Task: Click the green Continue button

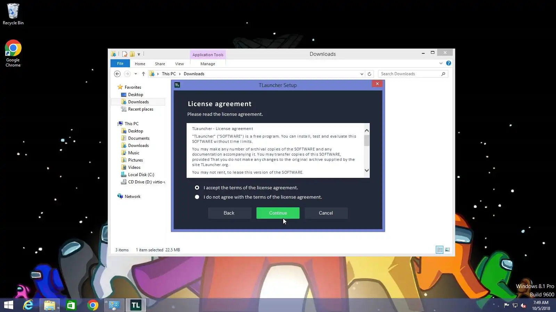Action: 278,213
